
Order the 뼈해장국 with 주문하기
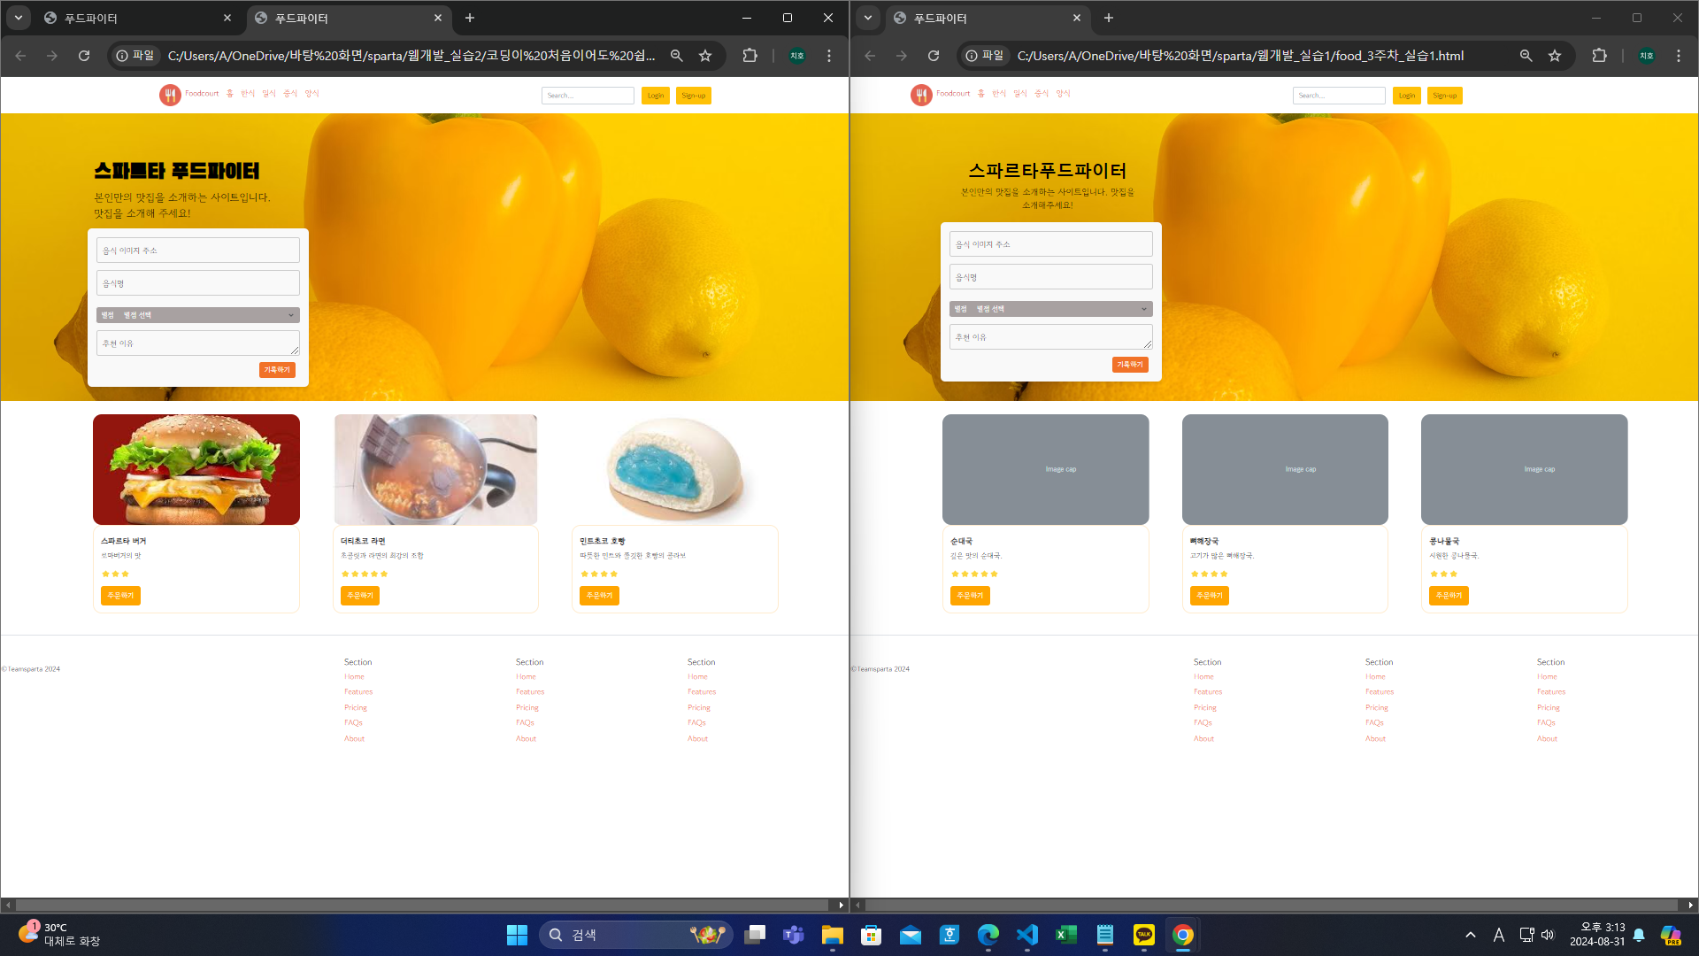1210,596
